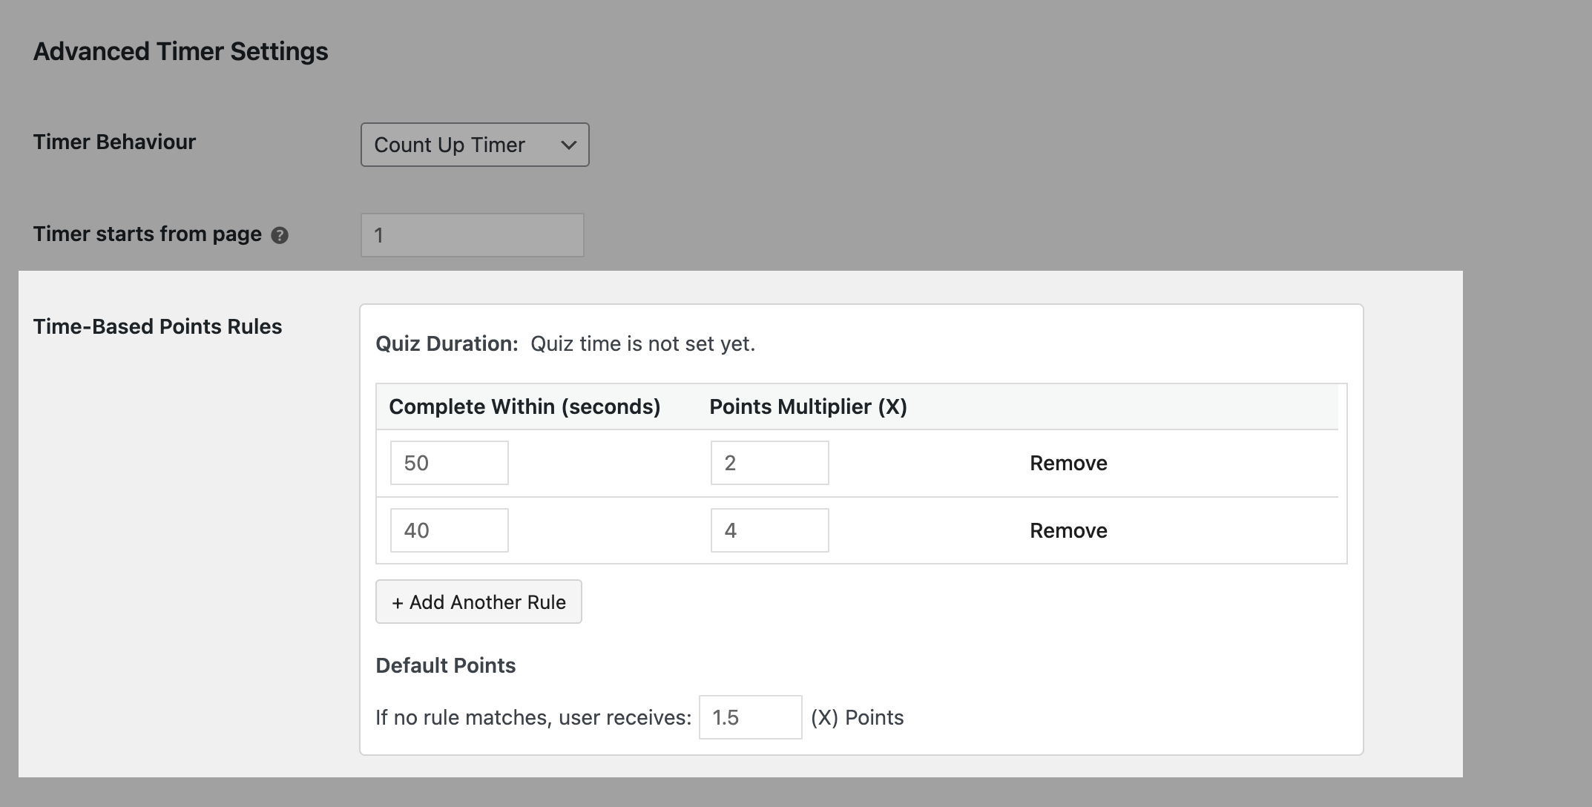Click the help icon beside Timer starts from page
This screenshot has height=807, width=1592.
pyautogui.click(x=280, y=235)
